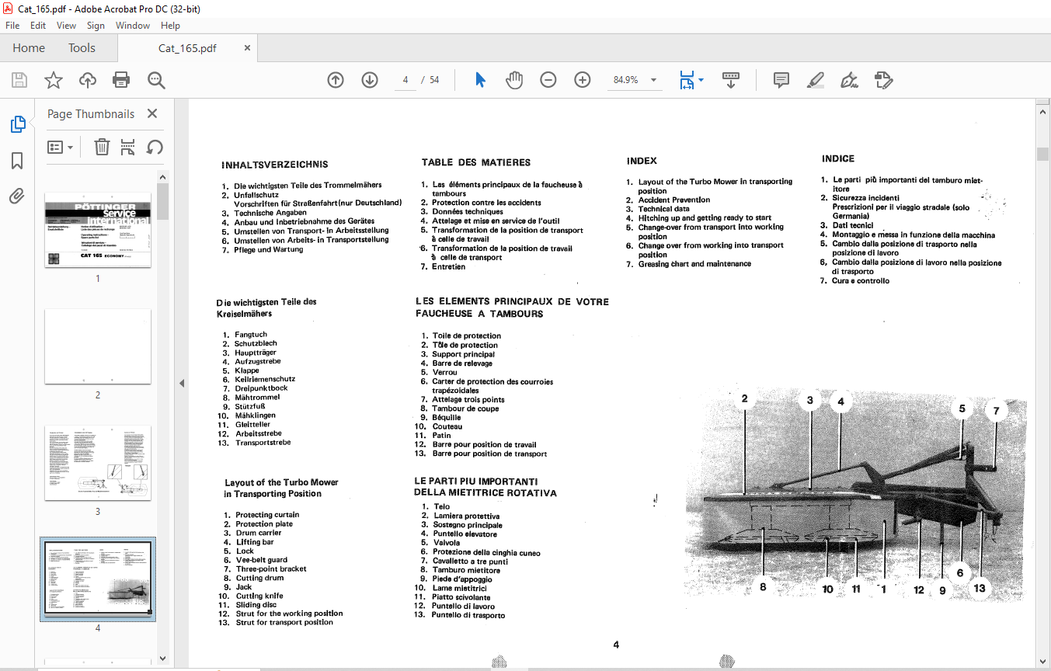Select the arrow selection tool
1051x671 pixels.
(480, 80)
